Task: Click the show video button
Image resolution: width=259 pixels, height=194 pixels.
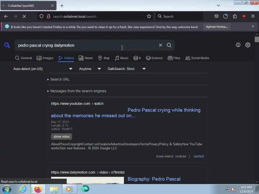Action: click(x=61, y=137)
